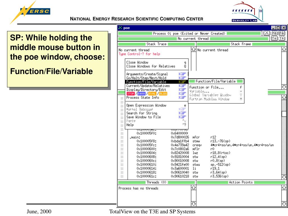
Task: Click Stack Trace pane title bar
Action: (x=156, y=44)
